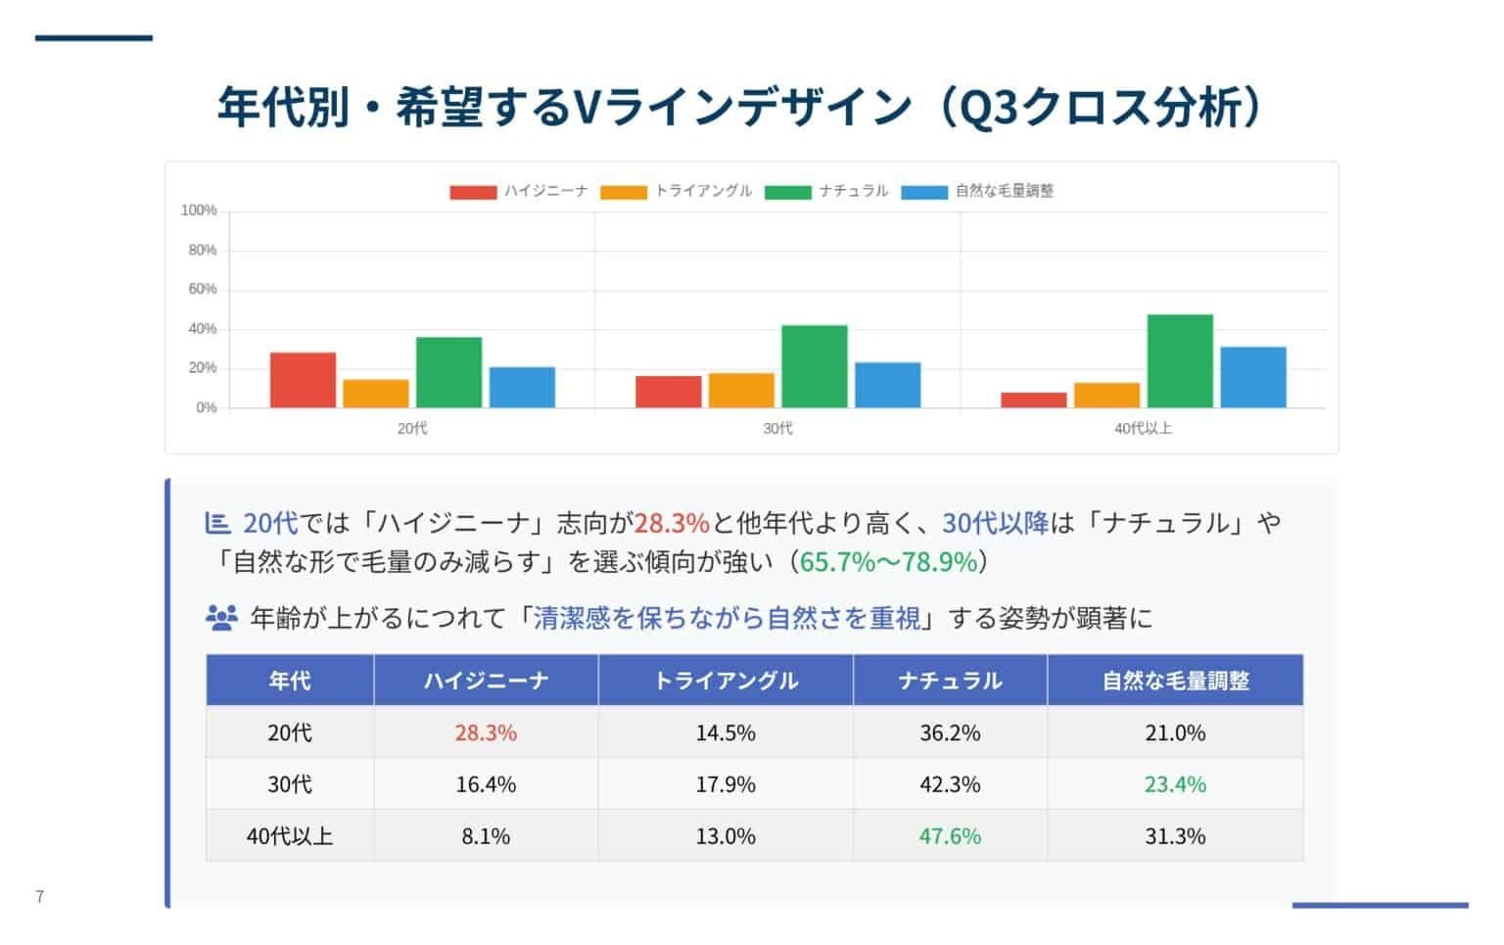
Task: Click the ナチュラル table column header
Action: click(x=950, y=681)
